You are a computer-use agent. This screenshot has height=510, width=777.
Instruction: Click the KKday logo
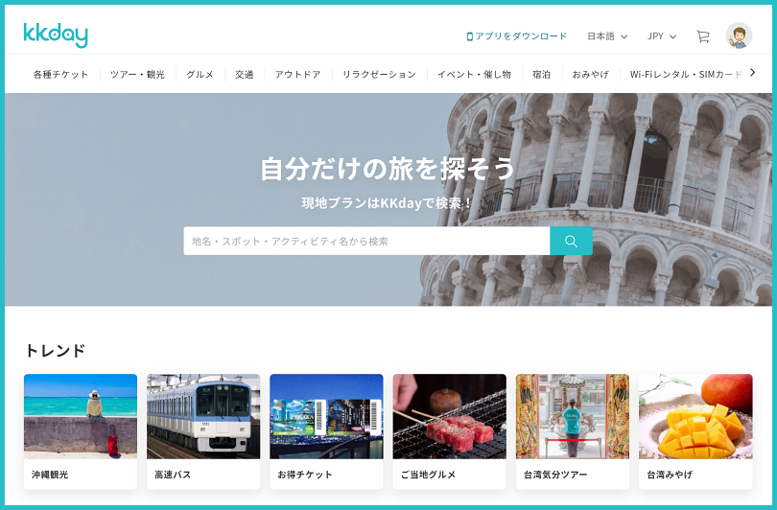56,35
